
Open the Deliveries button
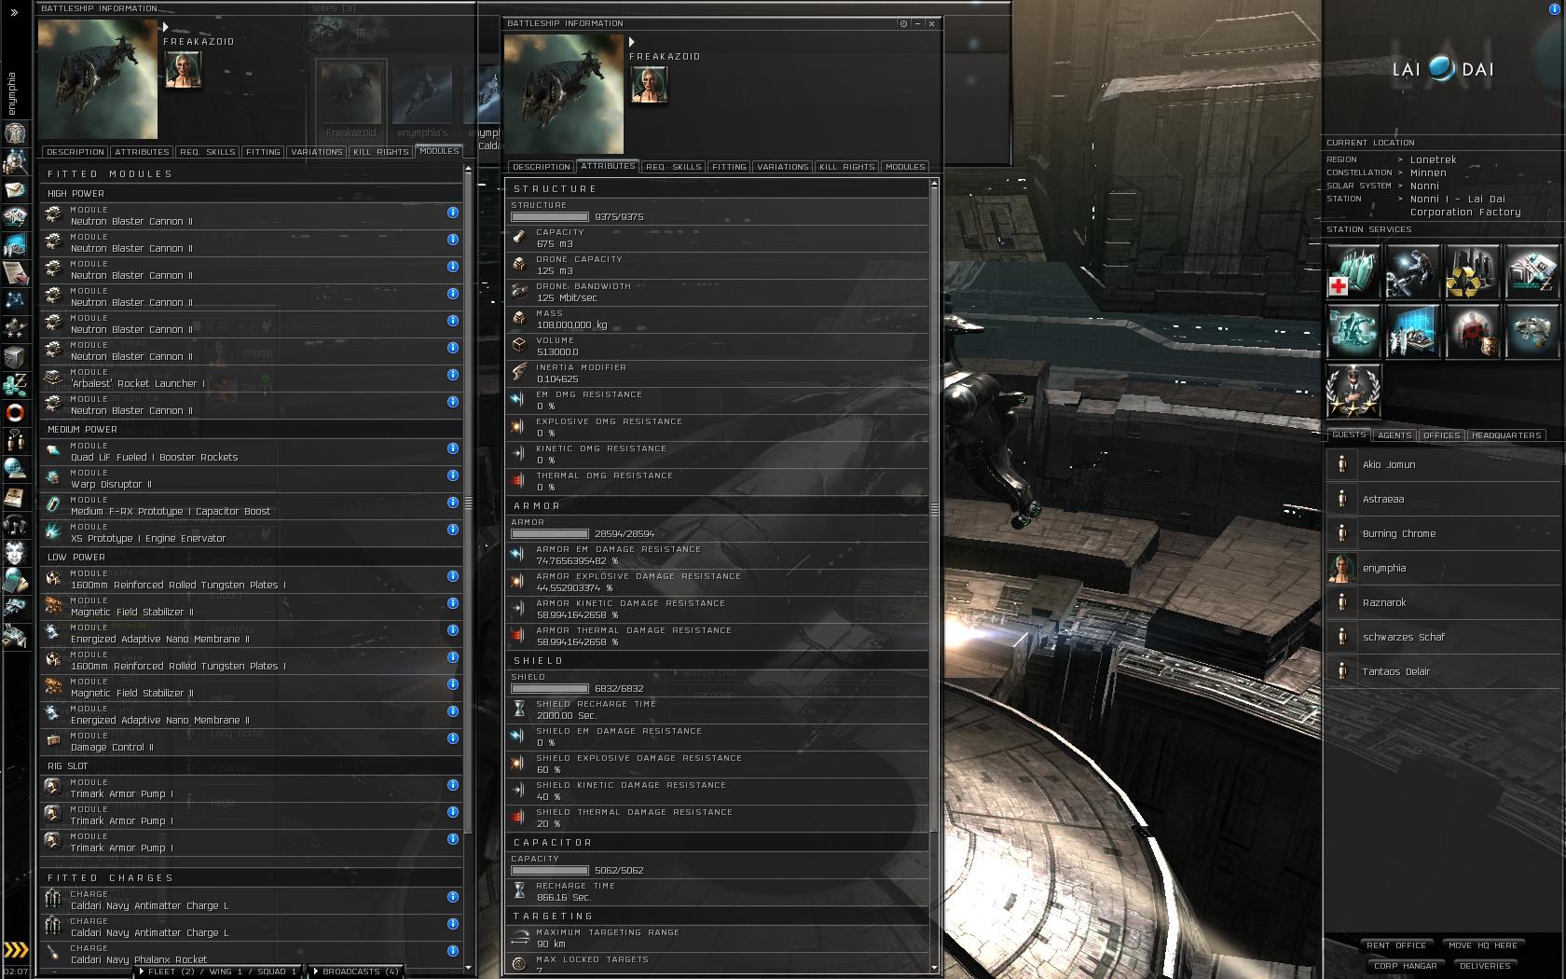pos(1485,966)
